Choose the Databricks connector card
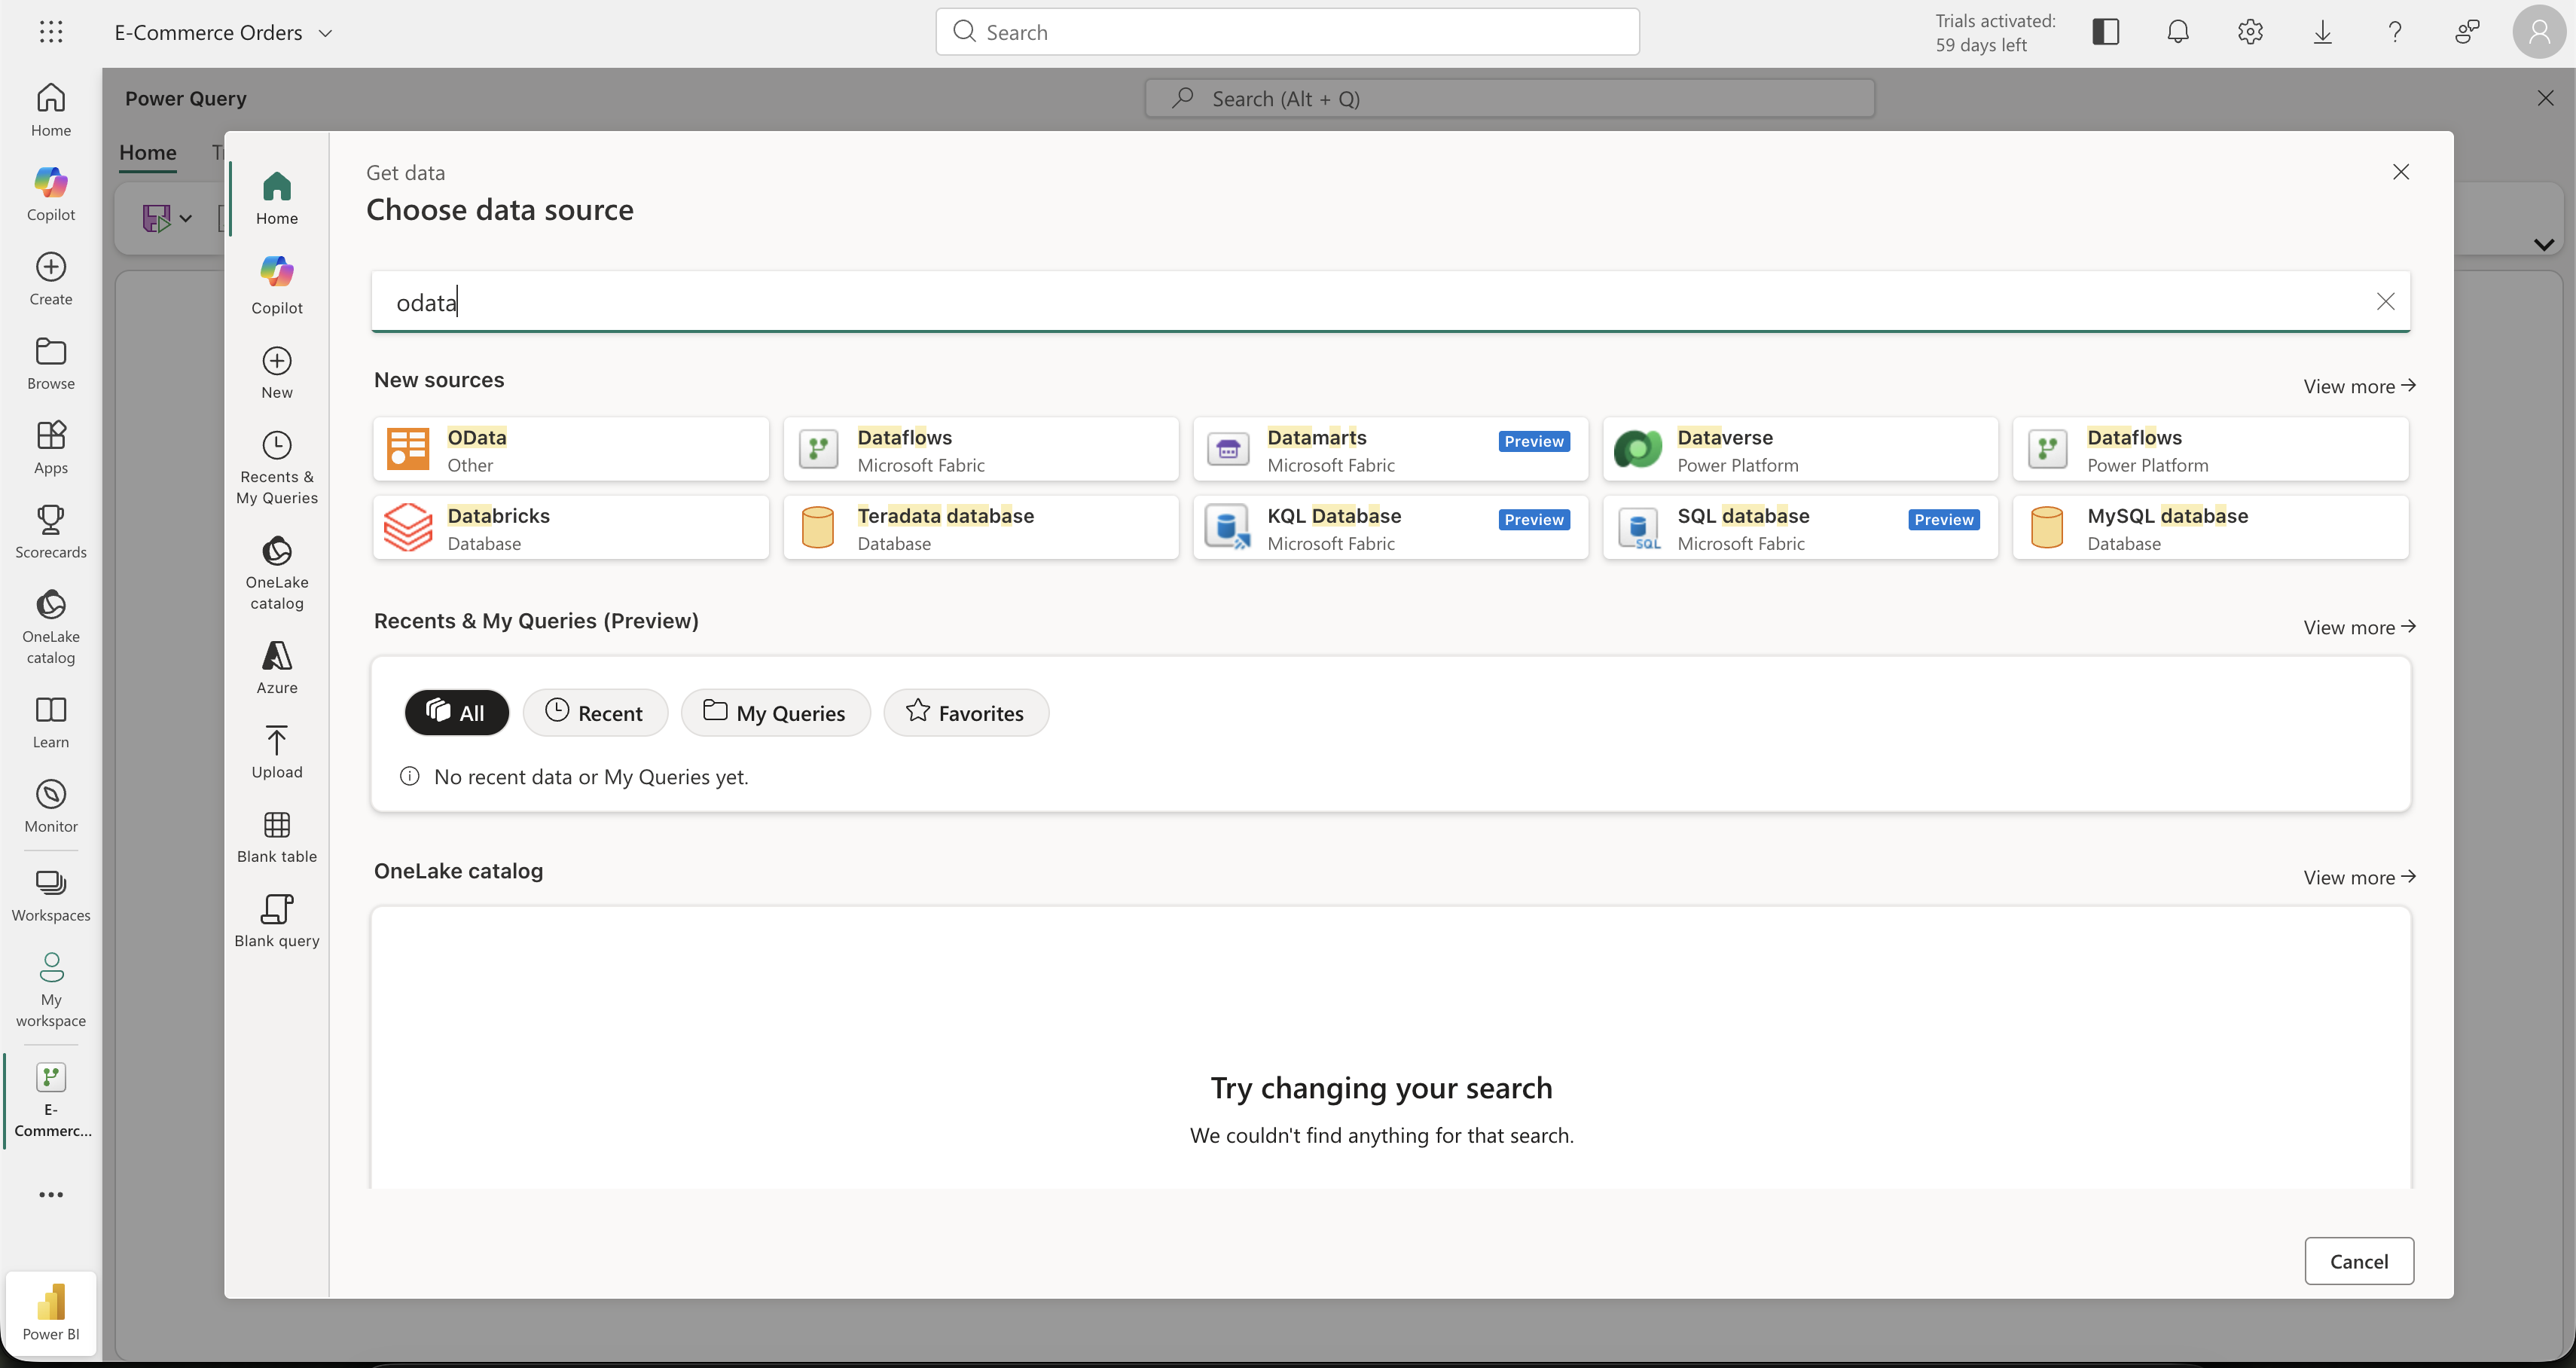Screen dimensions: 2576x1368 [x=571, y=527]
